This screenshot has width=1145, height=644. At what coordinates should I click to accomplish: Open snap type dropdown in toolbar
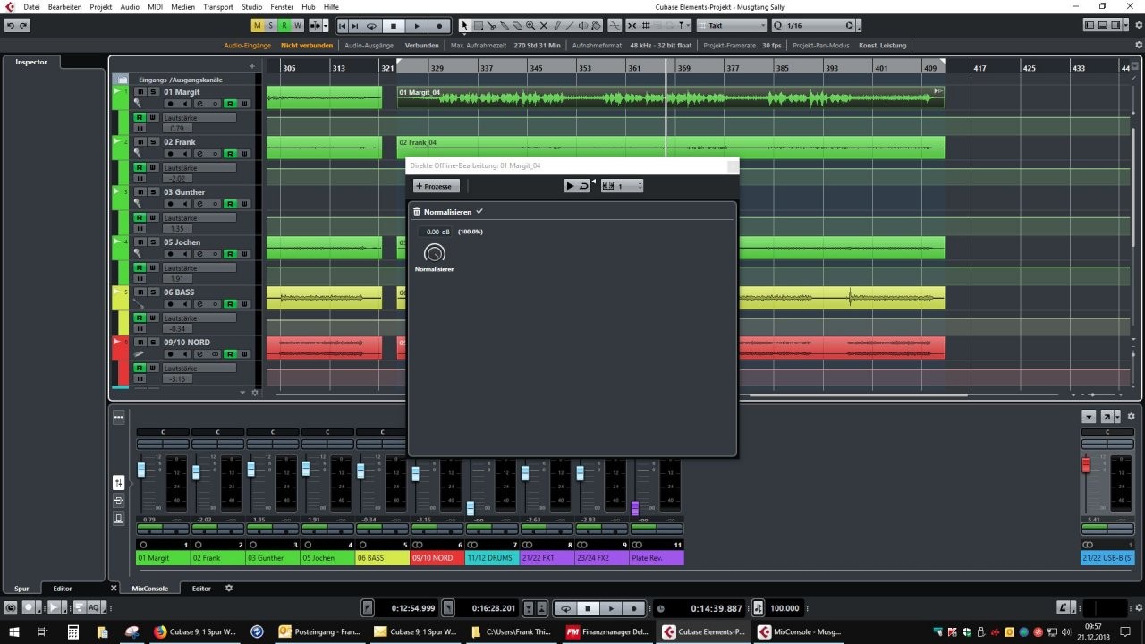[683, 26]
